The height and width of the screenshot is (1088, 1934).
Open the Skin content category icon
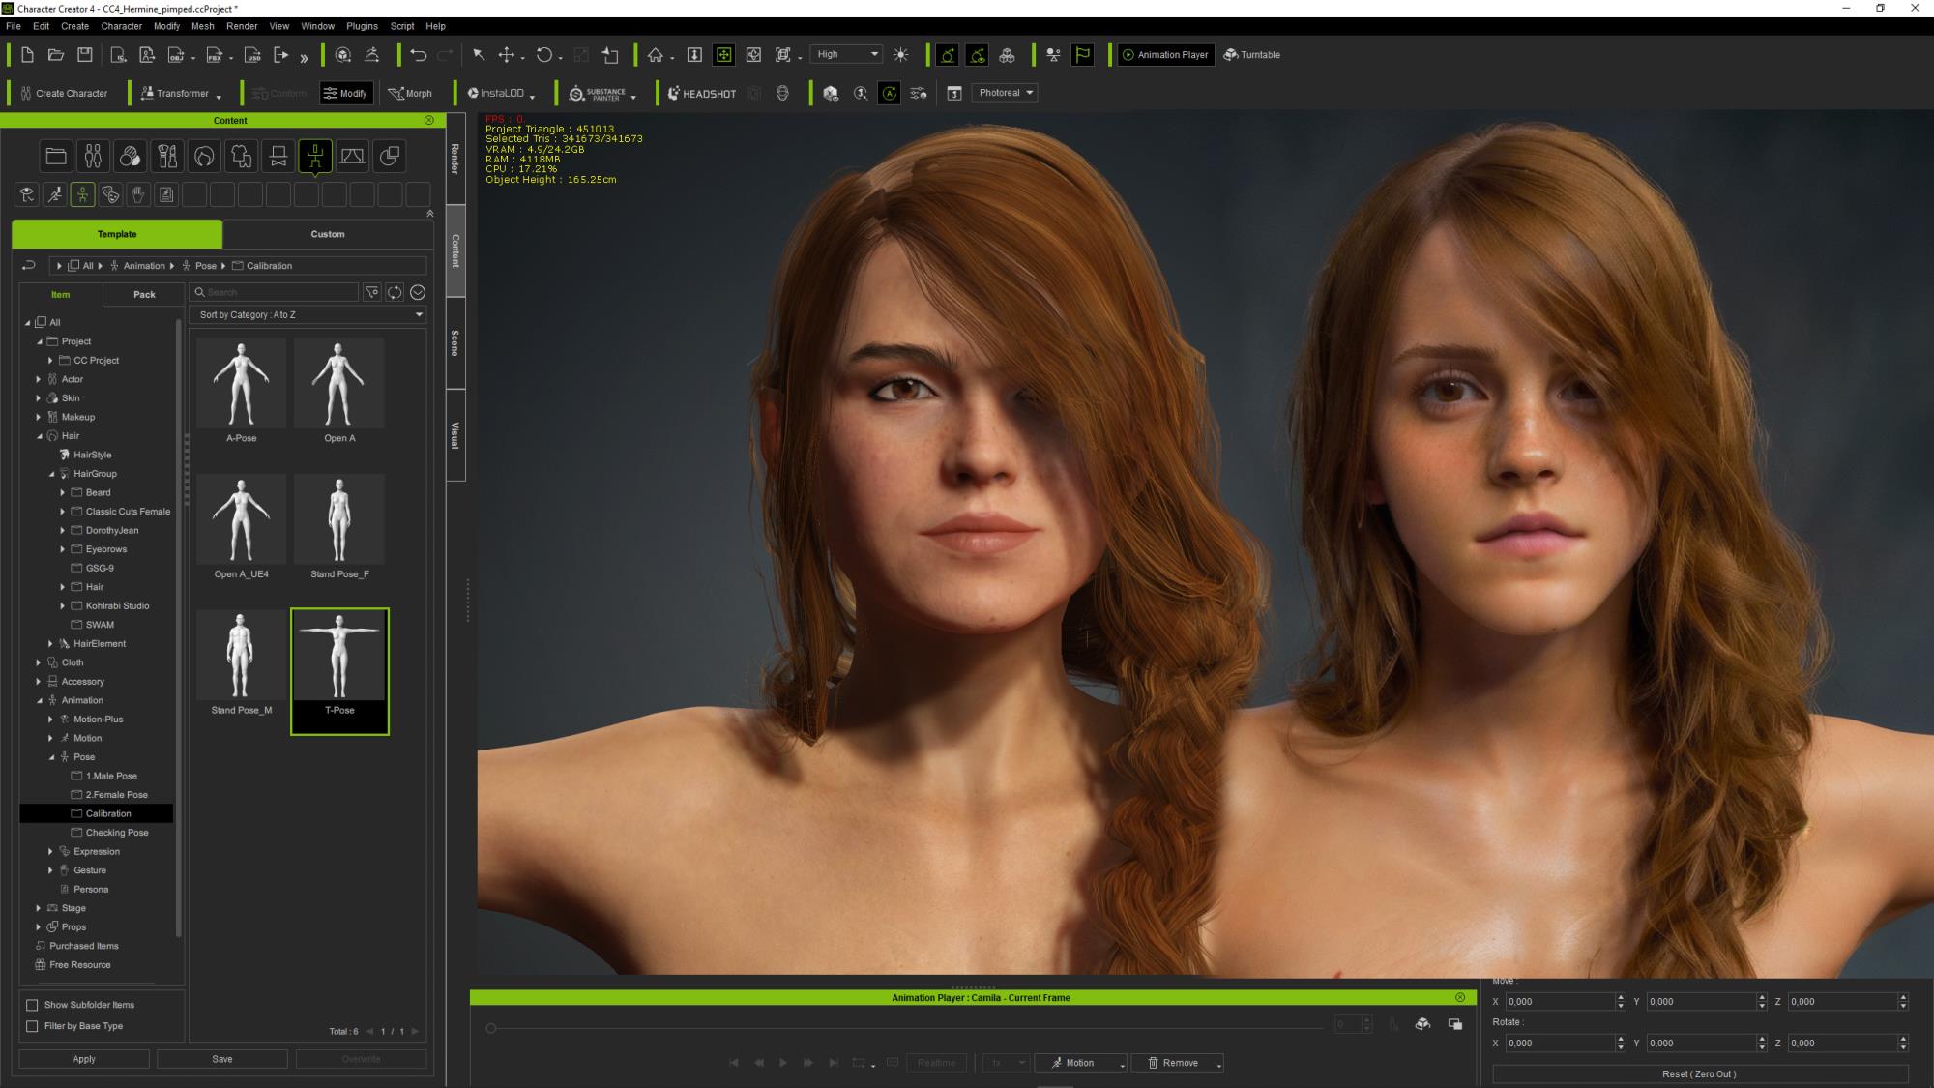(x=130, y=156)
